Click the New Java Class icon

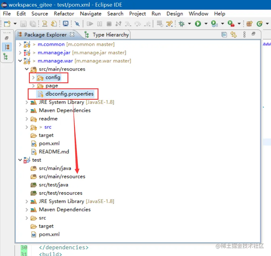260,24
